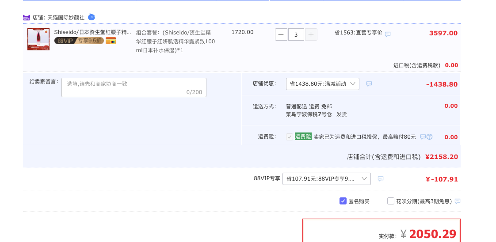This screenshot has width=496, height=242.
Task: Click the store total ¥2158.20
Action: (442, 157)
